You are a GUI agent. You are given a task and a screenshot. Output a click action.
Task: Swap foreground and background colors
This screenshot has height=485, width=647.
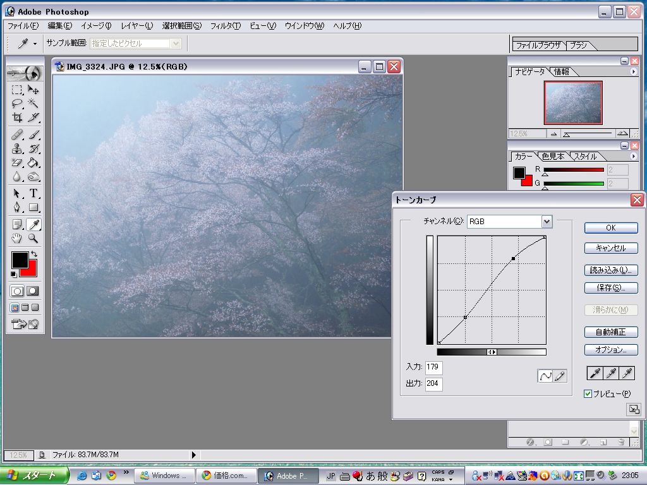tap(34, 254)
